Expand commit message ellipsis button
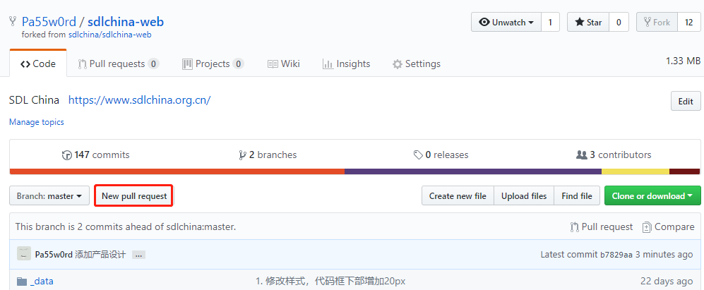Screen dimensions: 704x290 click(138, 255)
